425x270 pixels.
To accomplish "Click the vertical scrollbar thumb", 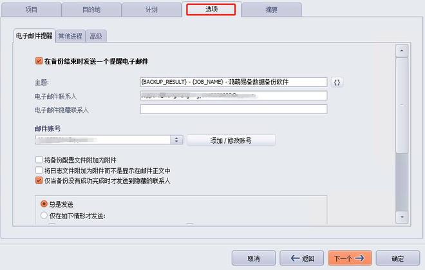I will pos(402,106).
